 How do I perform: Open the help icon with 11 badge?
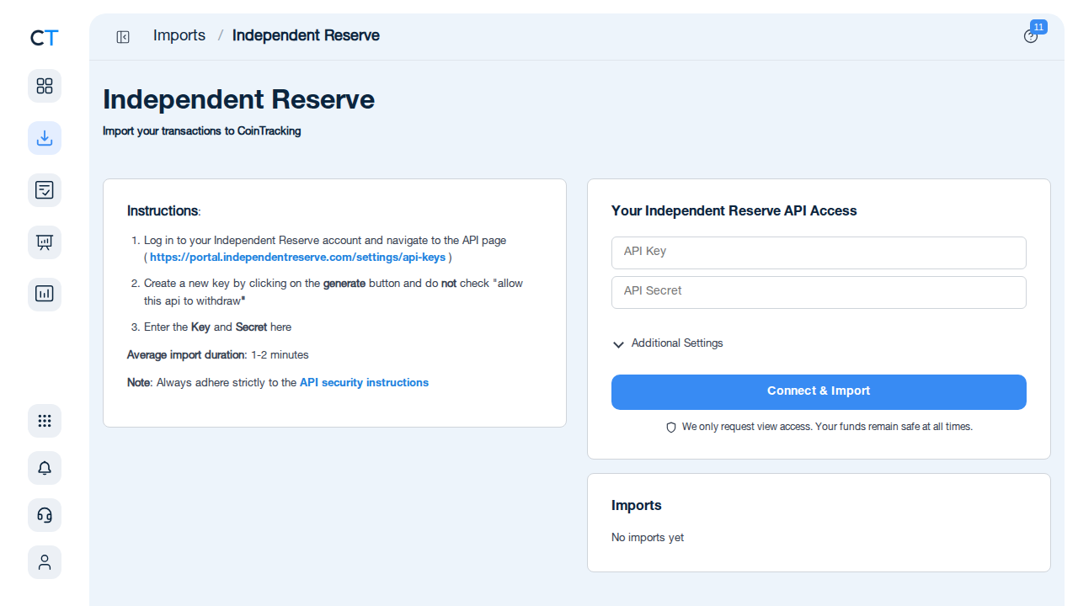pos(1031,36)
